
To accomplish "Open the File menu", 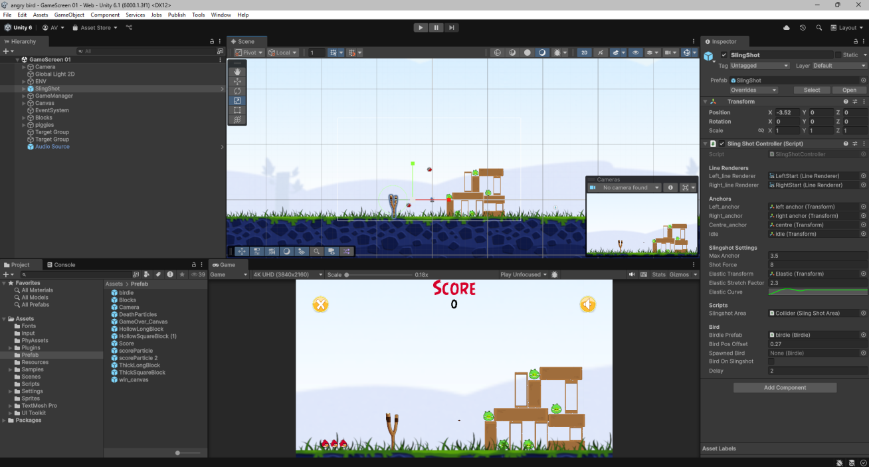I will [7, 15].
